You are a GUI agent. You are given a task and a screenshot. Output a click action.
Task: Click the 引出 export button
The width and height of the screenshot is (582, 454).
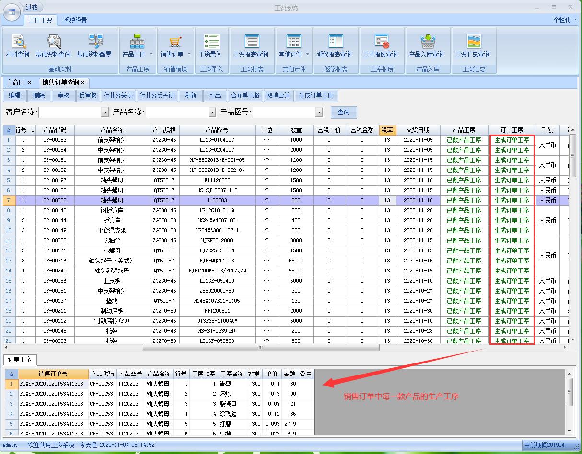(215, 95)
